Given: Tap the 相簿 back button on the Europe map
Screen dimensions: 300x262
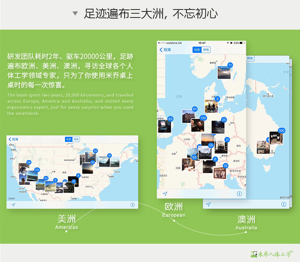Looking at the screenshot, I should [165, 50].
